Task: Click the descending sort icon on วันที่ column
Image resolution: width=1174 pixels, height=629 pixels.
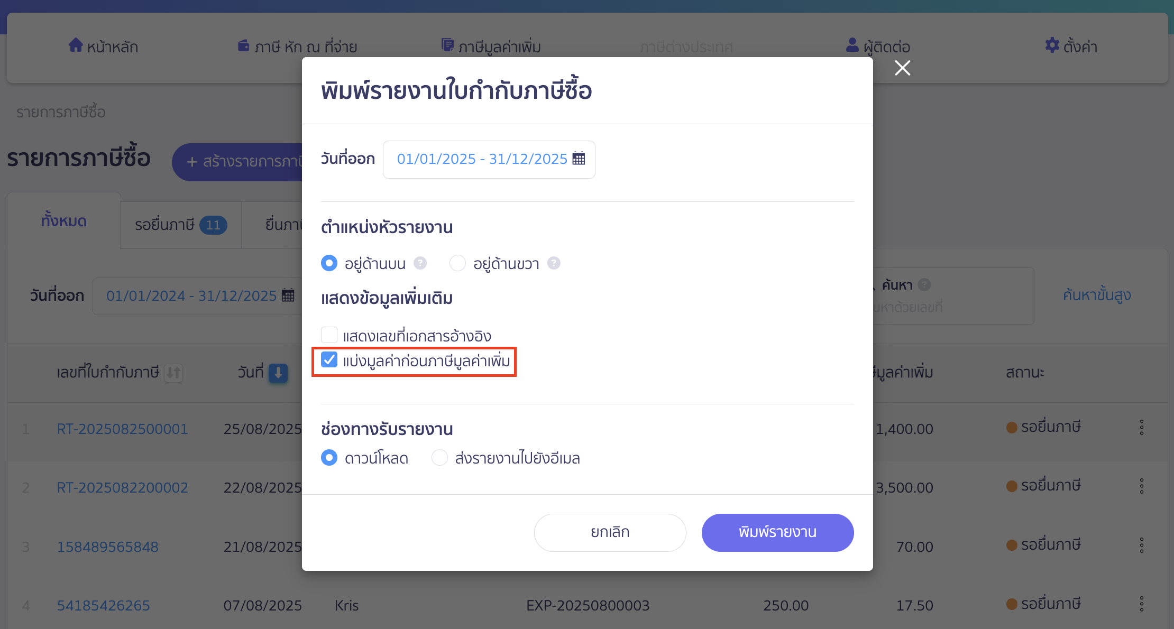Action: pyautogui.click(x=277, y=373)
